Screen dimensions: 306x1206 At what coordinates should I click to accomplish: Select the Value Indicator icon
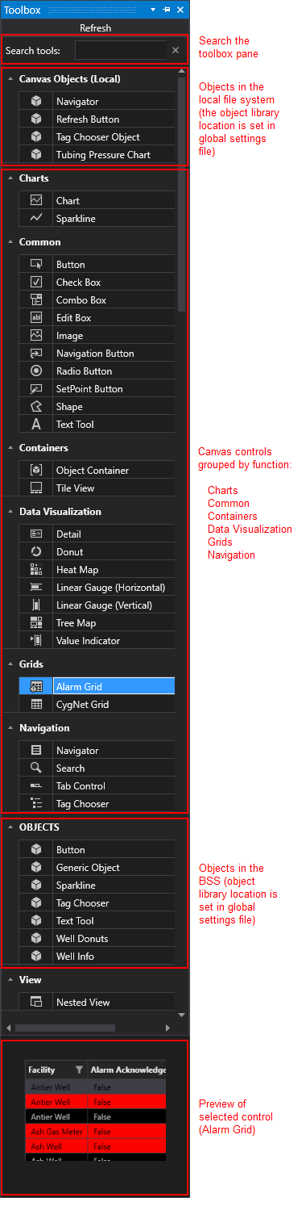pos(36,641)
